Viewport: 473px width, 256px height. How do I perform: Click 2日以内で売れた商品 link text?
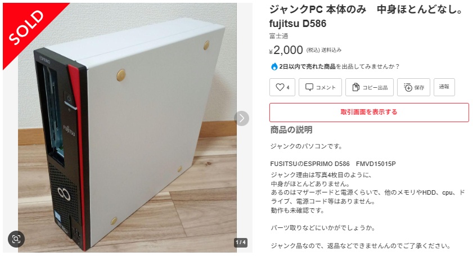coord(307,66)
